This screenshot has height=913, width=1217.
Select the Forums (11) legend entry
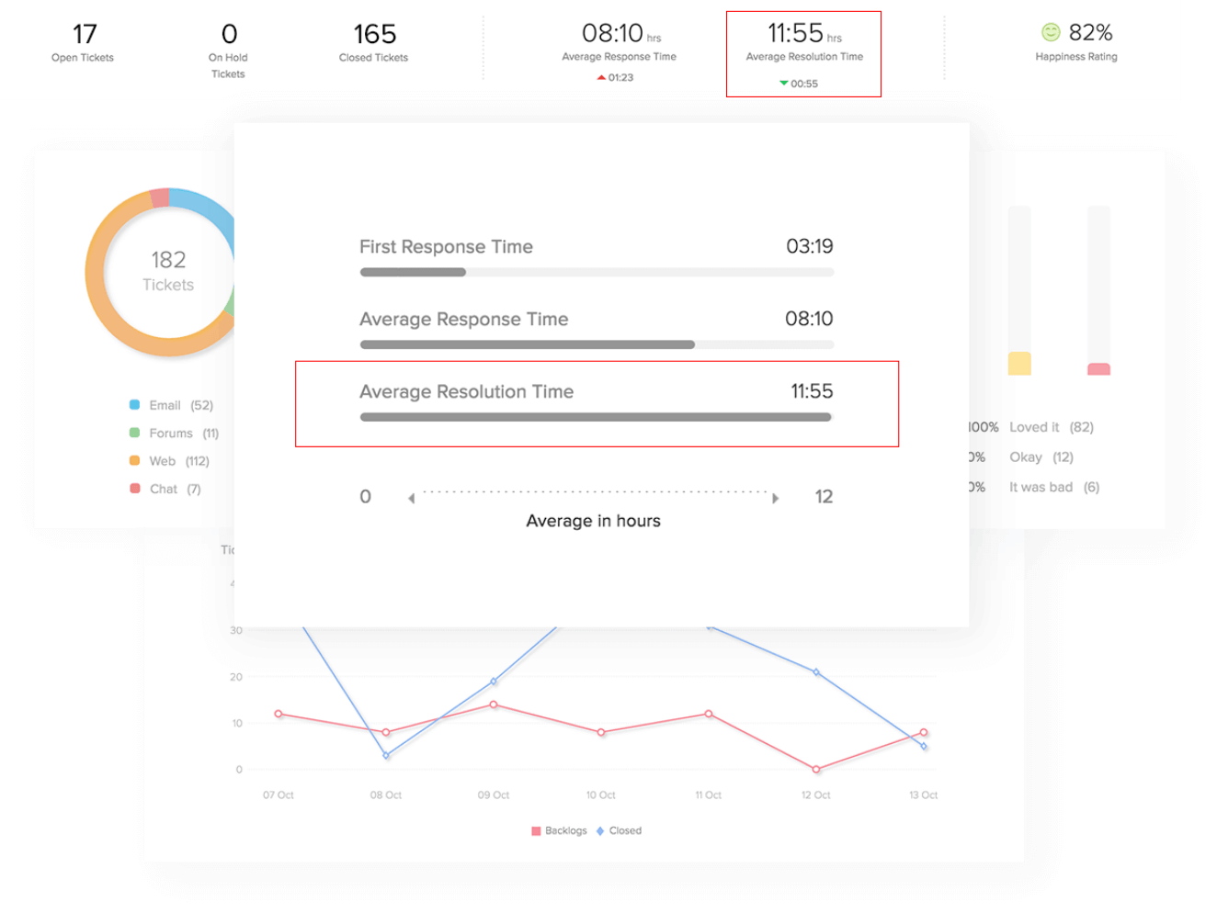(175, 434)
